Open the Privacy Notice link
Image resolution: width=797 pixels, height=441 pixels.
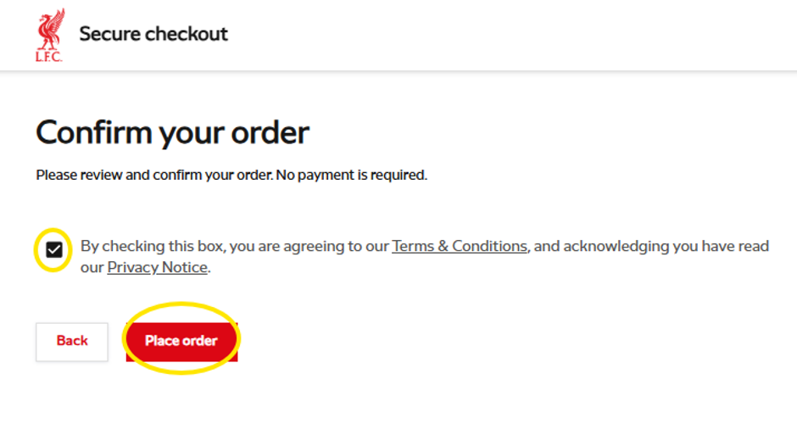[x=158, y=267]
